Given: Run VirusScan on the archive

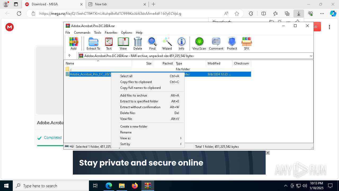Looking at the screenshot, I should pos(199,44).
